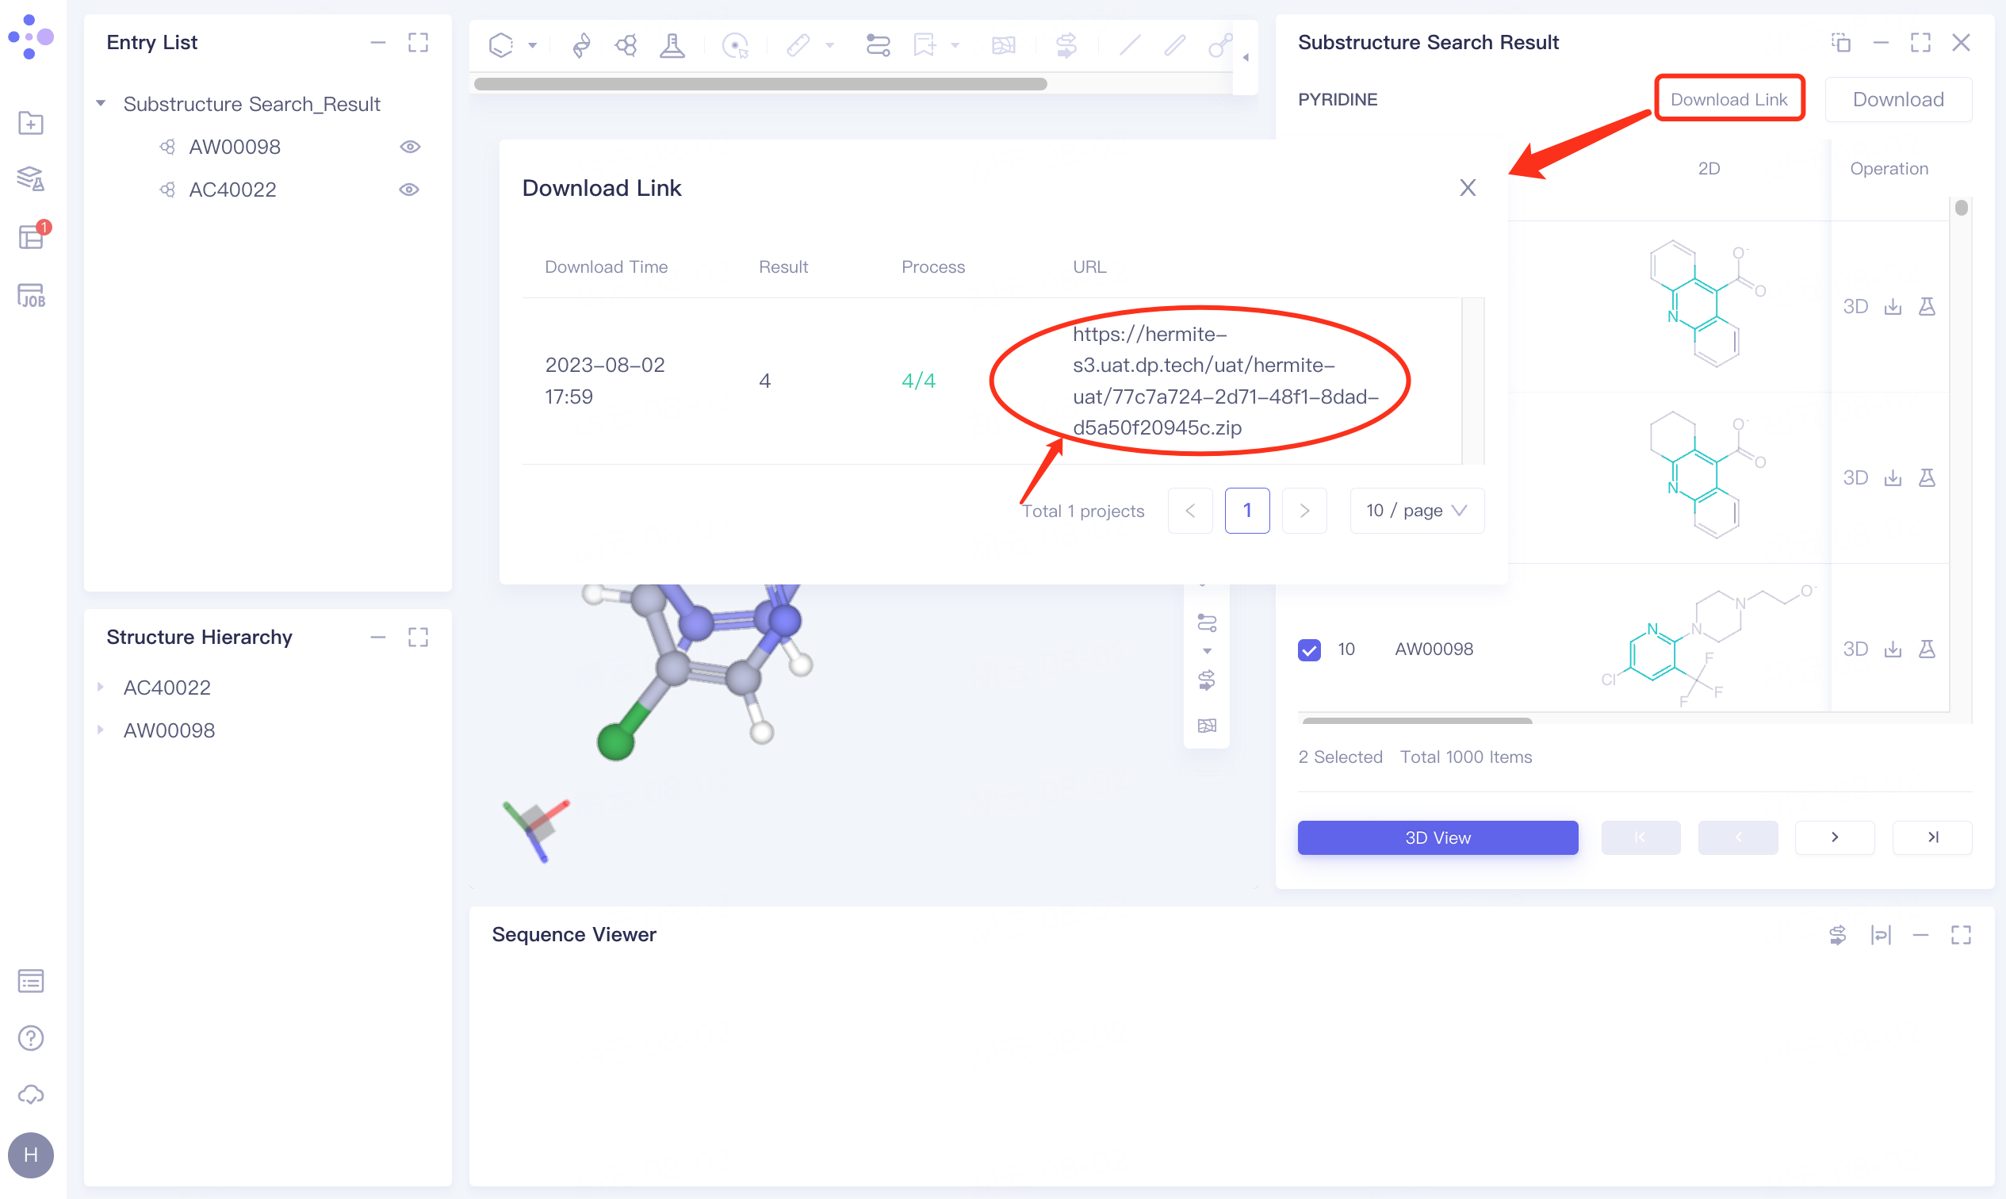Hide the AC40022 entry using eye icon

point(410,190)
